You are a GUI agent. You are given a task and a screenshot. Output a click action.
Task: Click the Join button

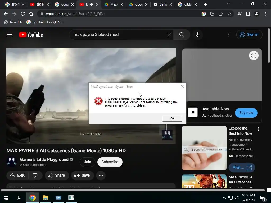coord(87,162)
